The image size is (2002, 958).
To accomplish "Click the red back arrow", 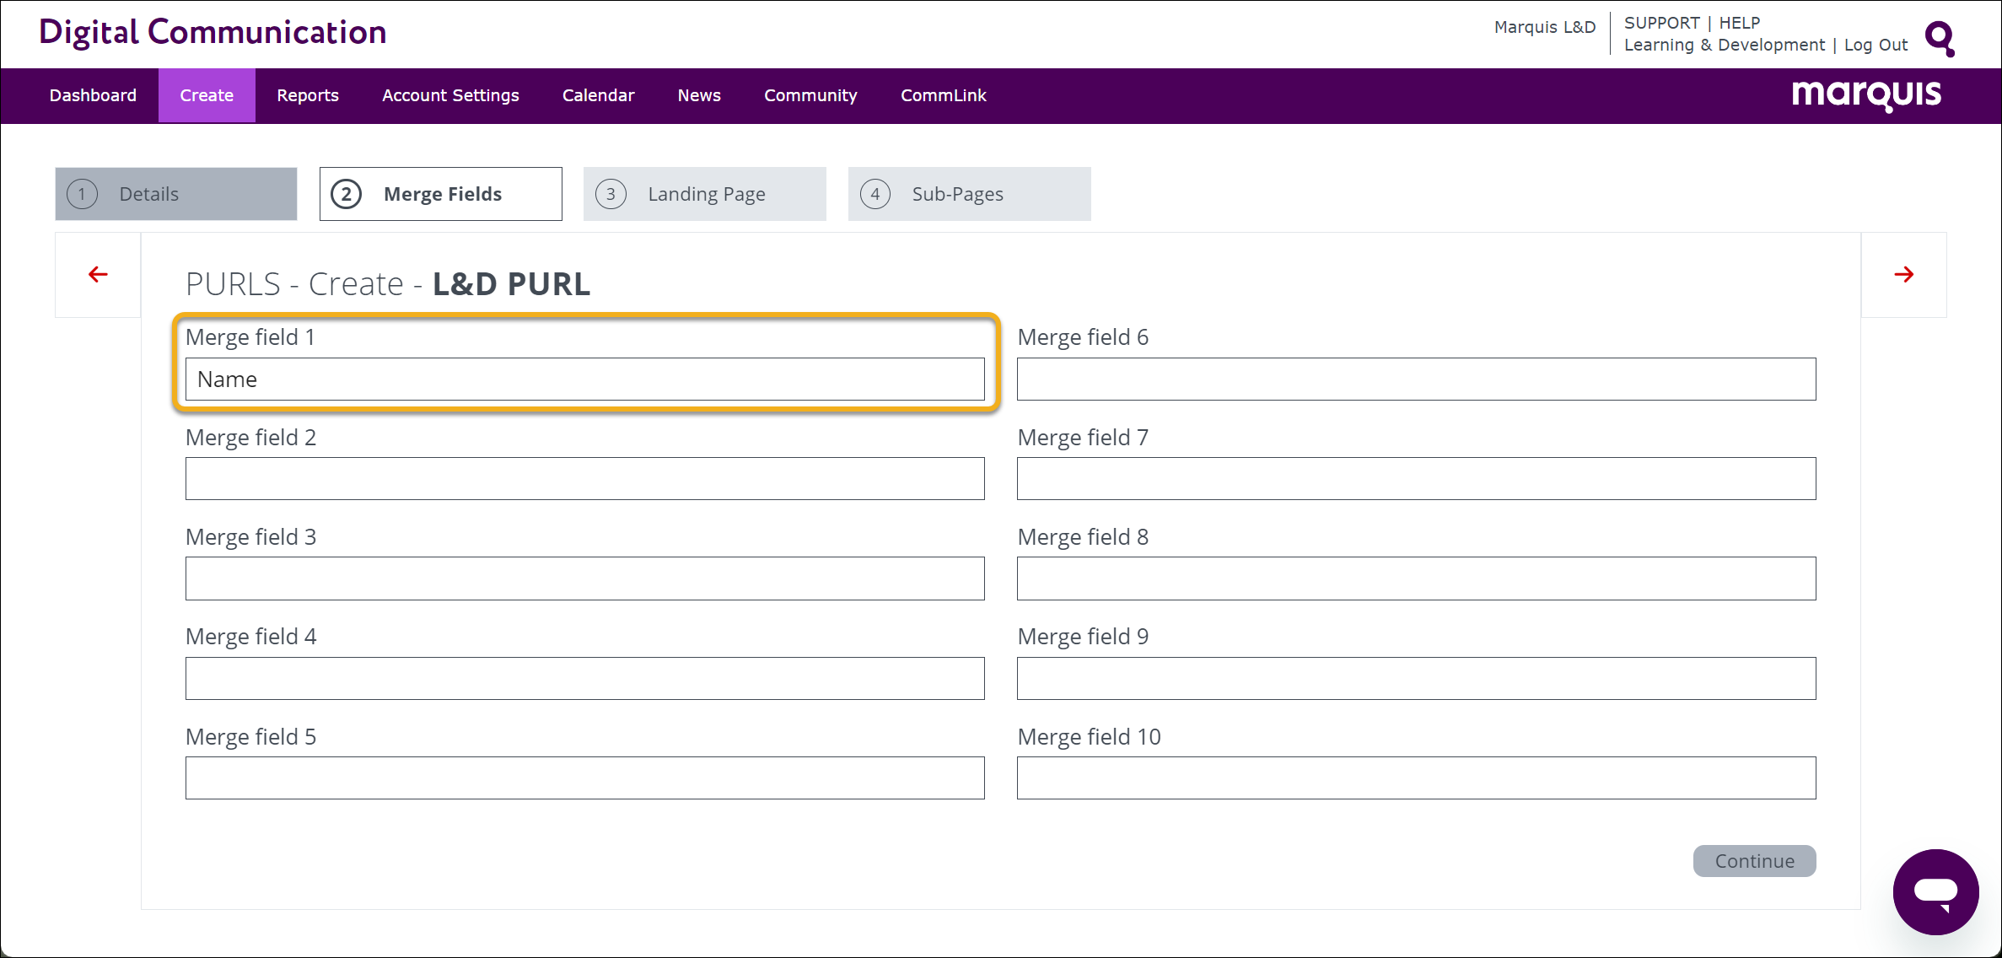I will (98, 274).
